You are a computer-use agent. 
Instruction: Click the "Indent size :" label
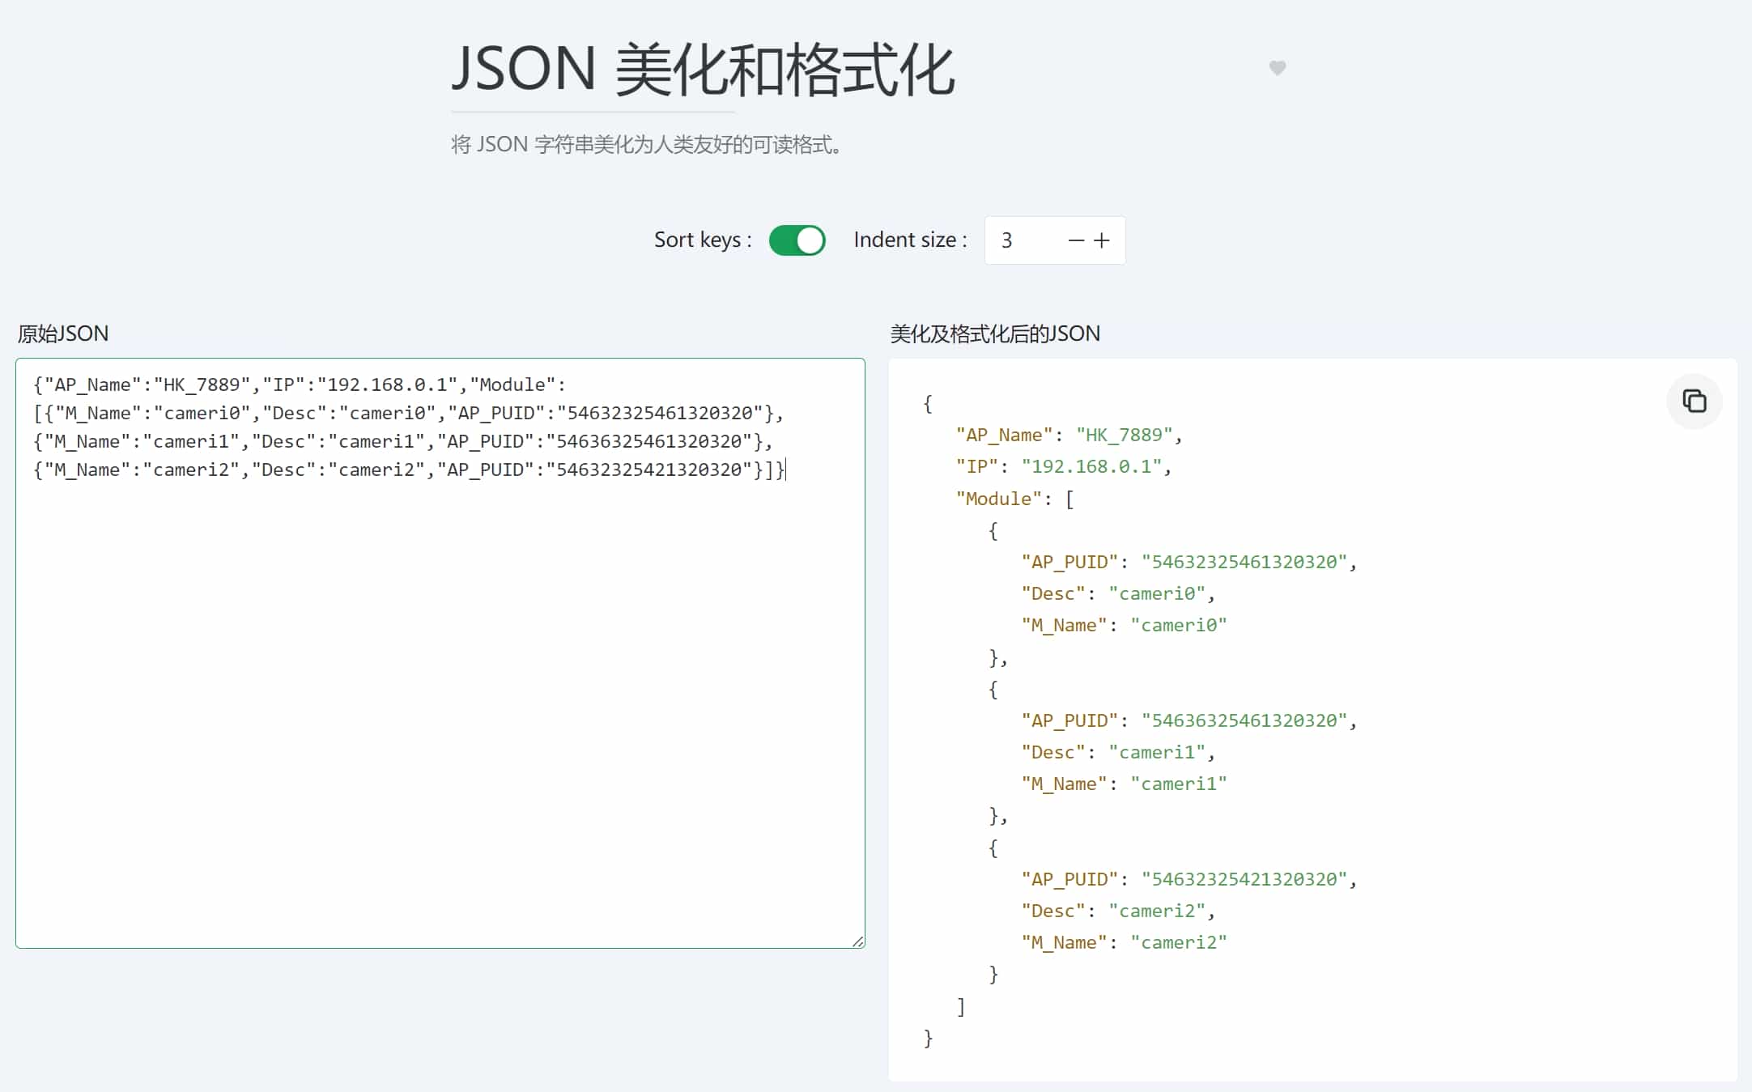[x=910, y=240]
